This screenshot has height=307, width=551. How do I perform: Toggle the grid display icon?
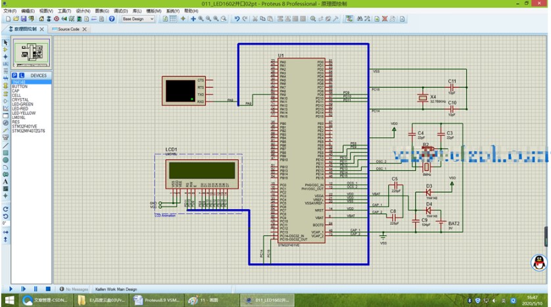[x=173, y=18]
